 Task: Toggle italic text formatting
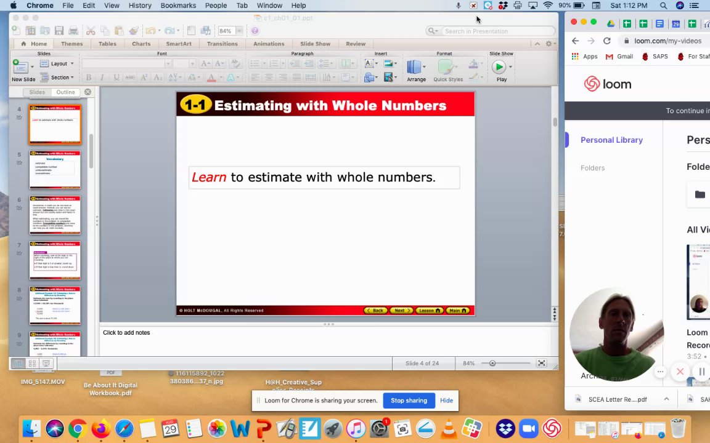(x=102, y=78)
